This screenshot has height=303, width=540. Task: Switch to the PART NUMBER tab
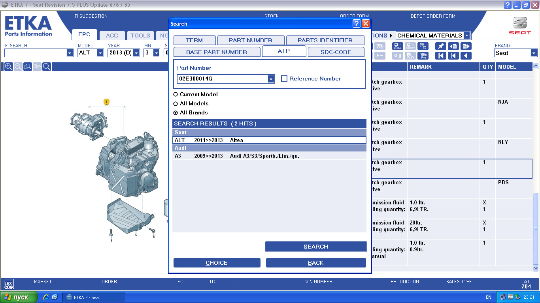coord(251,40)
